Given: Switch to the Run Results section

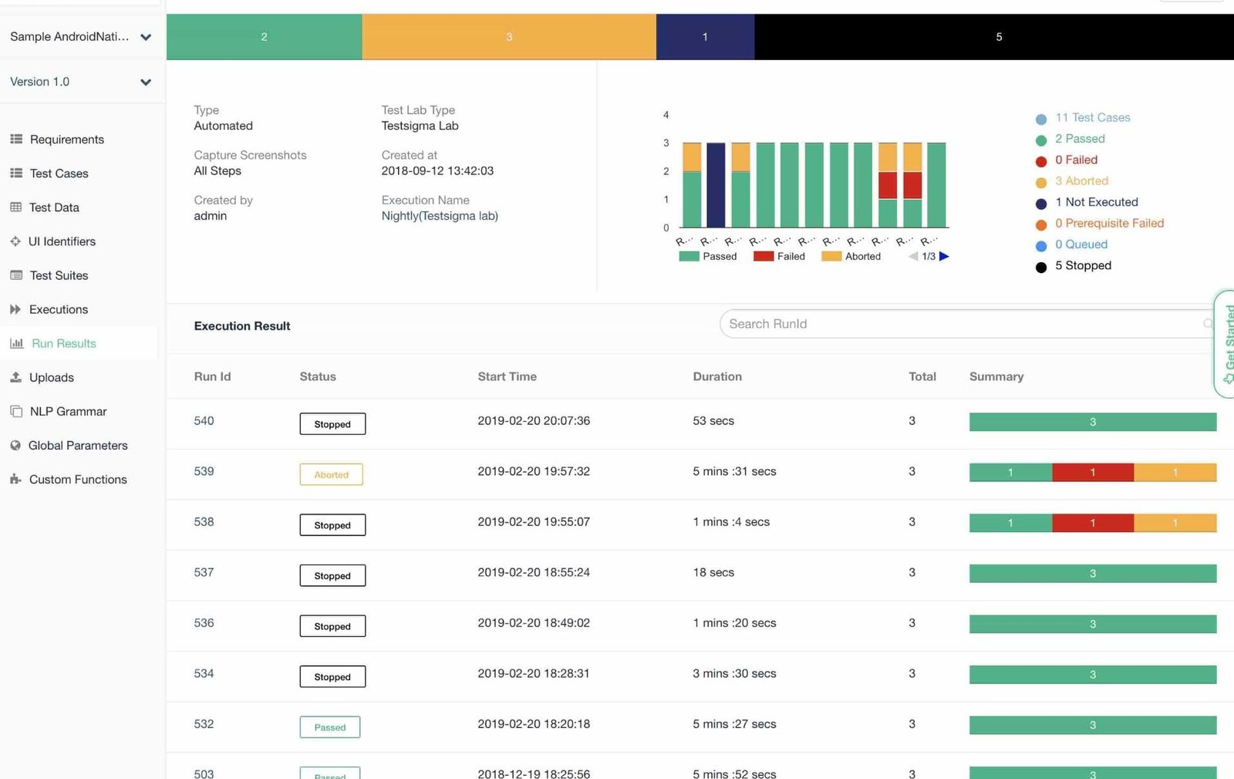Looking at the screenshot, I should [64, 343].
